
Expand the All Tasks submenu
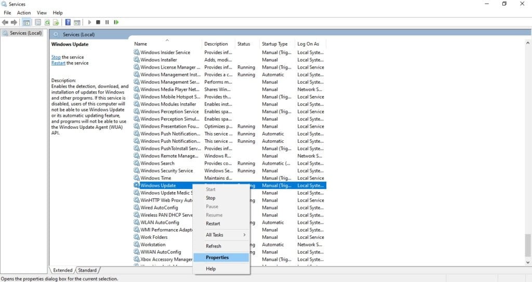coord(221,235)
